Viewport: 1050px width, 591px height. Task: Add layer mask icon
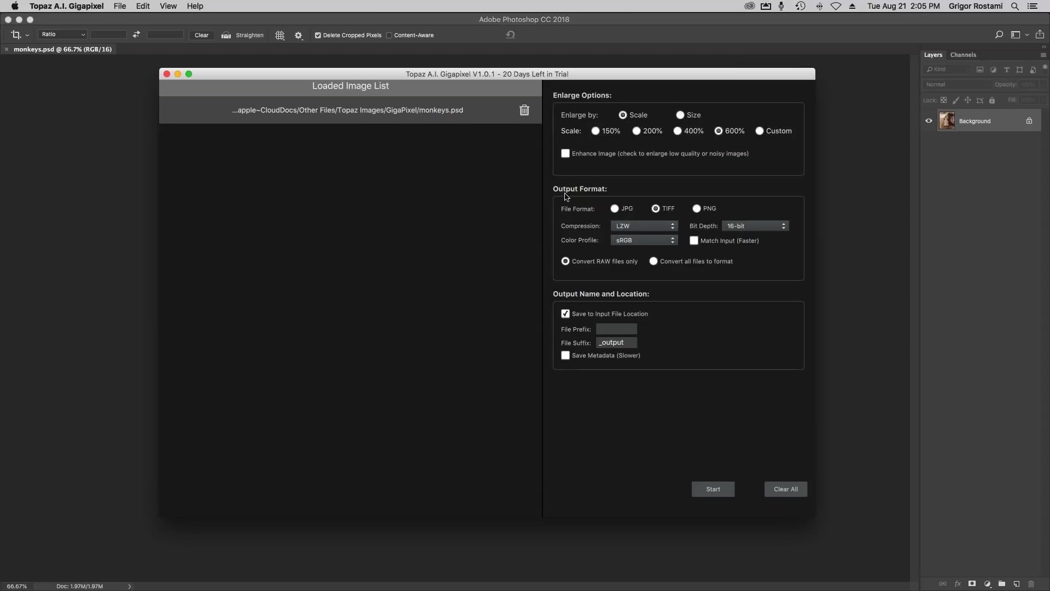pyautogui.click(x=972, y=584)
